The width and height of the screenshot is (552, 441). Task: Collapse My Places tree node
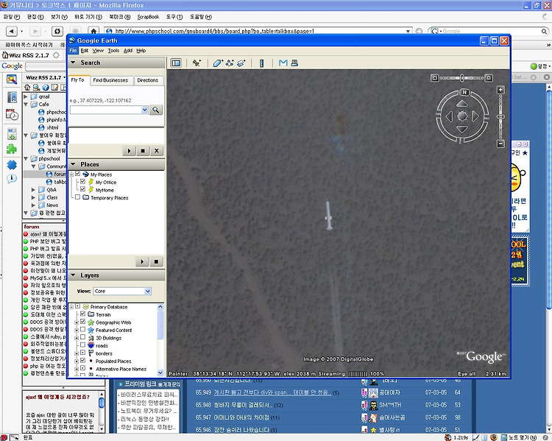(x=72, y=174)
